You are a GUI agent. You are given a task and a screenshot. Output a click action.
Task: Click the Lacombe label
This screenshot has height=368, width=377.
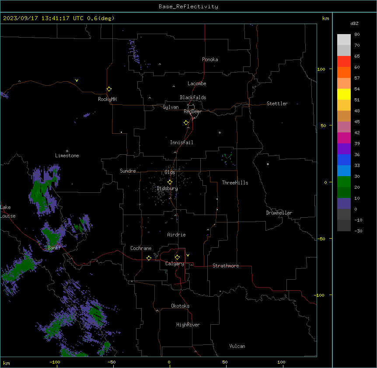[197, 83]
